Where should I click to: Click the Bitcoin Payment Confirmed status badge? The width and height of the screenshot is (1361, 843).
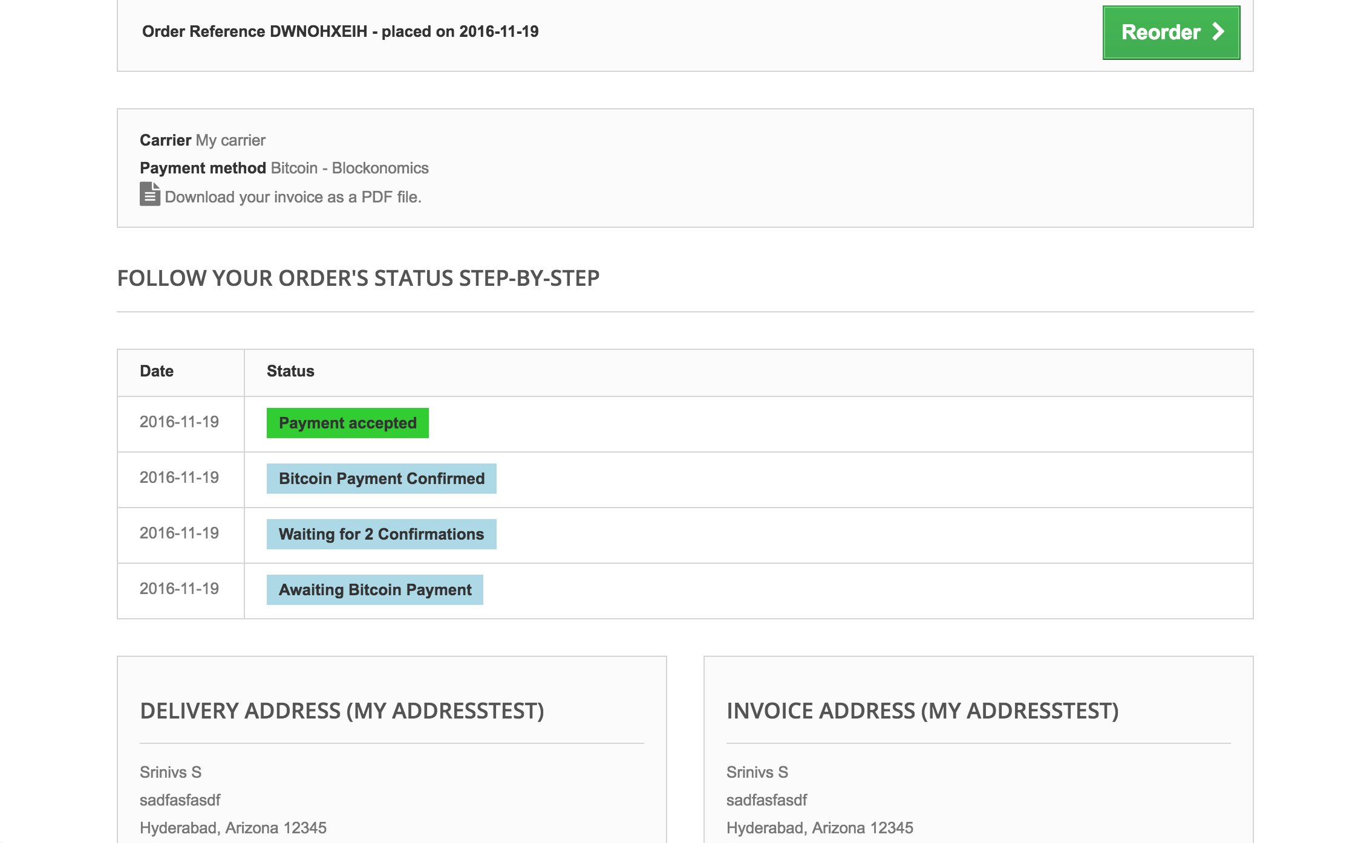click(x=381, y=479)
